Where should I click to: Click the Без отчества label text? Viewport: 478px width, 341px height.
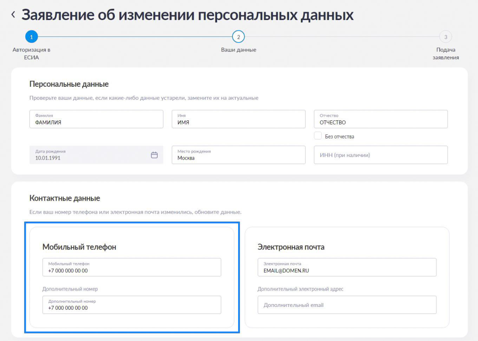coord(339,137)
